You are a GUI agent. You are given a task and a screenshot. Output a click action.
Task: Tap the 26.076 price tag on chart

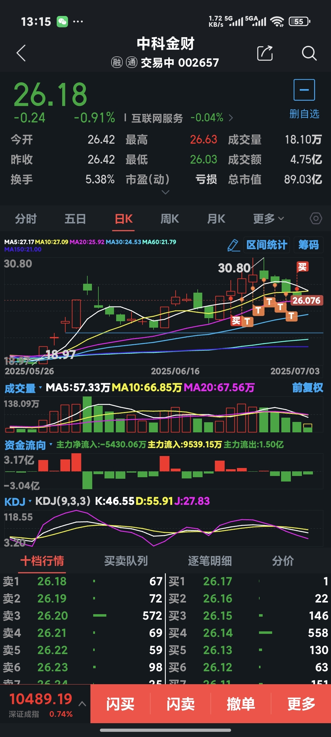coord(306,300)
